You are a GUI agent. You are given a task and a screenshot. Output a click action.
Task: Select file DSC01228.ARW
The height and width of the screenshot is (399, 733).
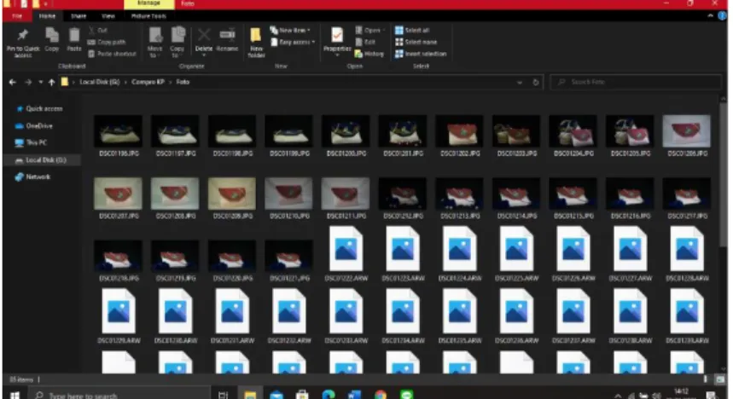(687, 254)
